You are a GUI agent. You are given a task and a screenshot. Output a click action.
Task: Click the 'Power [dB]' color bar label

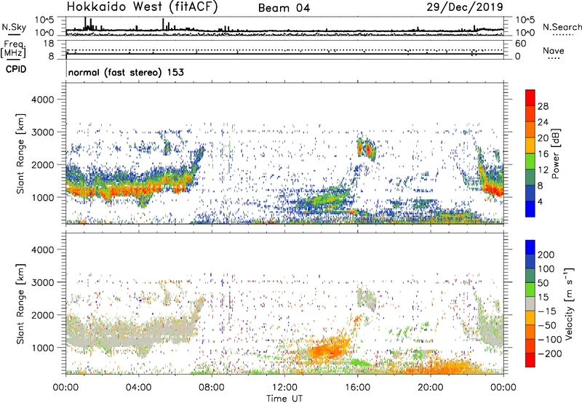555,153
